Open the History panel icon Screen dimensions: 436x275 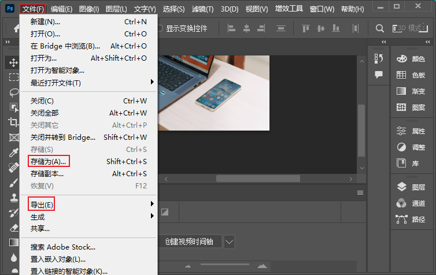pyautogui.click(x=379, y=58)
